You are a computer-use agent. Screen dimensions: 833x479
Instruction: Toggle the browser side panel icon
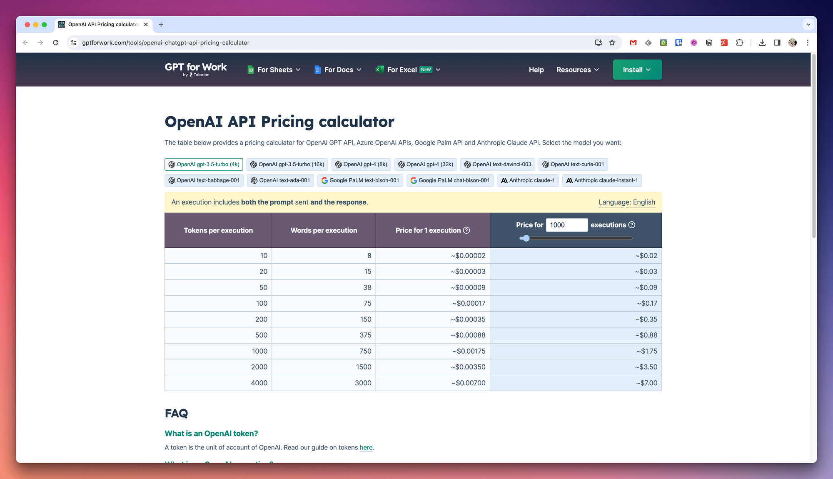click(777, 42)
